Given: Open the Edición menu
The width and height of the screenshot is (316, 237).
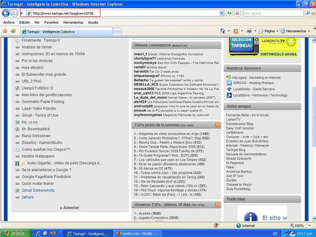Looking at the screenshot, I should point(24,23).
